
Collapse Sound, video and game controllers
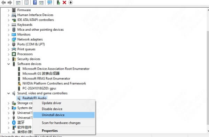click(x=8, y=93)
